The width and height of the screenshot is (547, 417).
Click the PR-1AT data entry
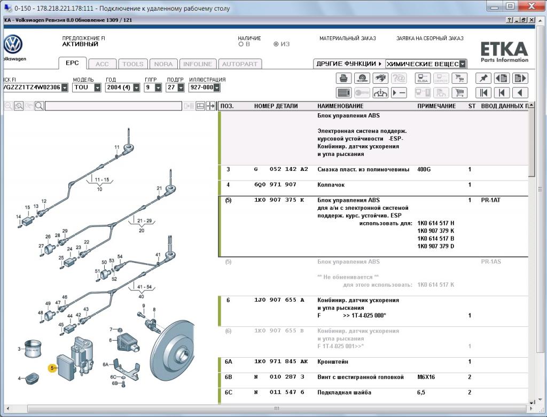[490, 200]
